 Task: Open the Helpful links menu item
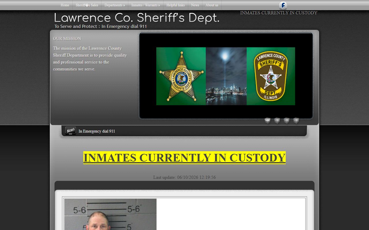point(176,5)
